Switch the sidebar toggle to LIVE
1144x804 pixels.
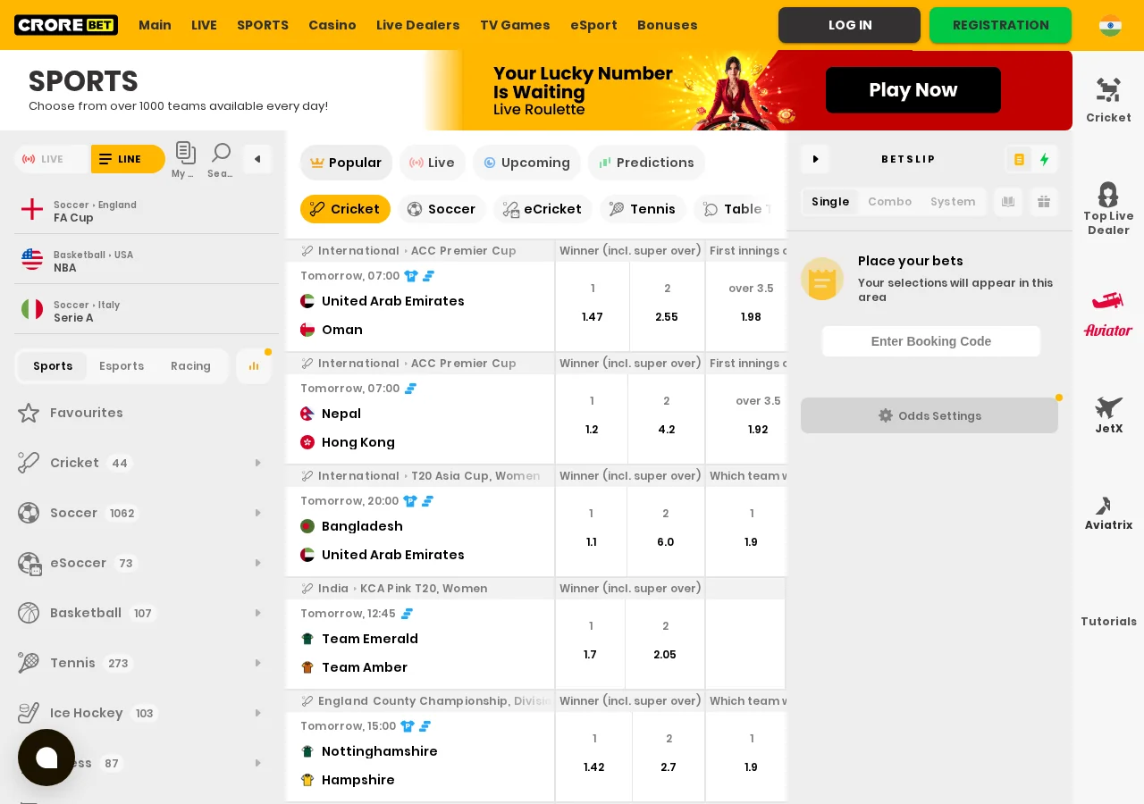click(x=53, y=159)
